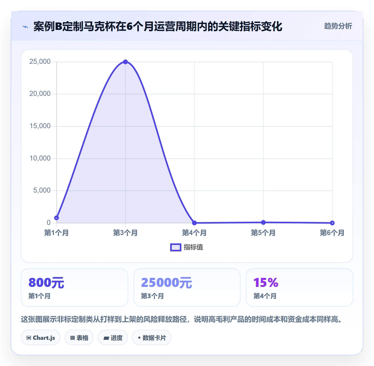
Task: Click the grid icon in the 表格 tag
Action: 72,338
